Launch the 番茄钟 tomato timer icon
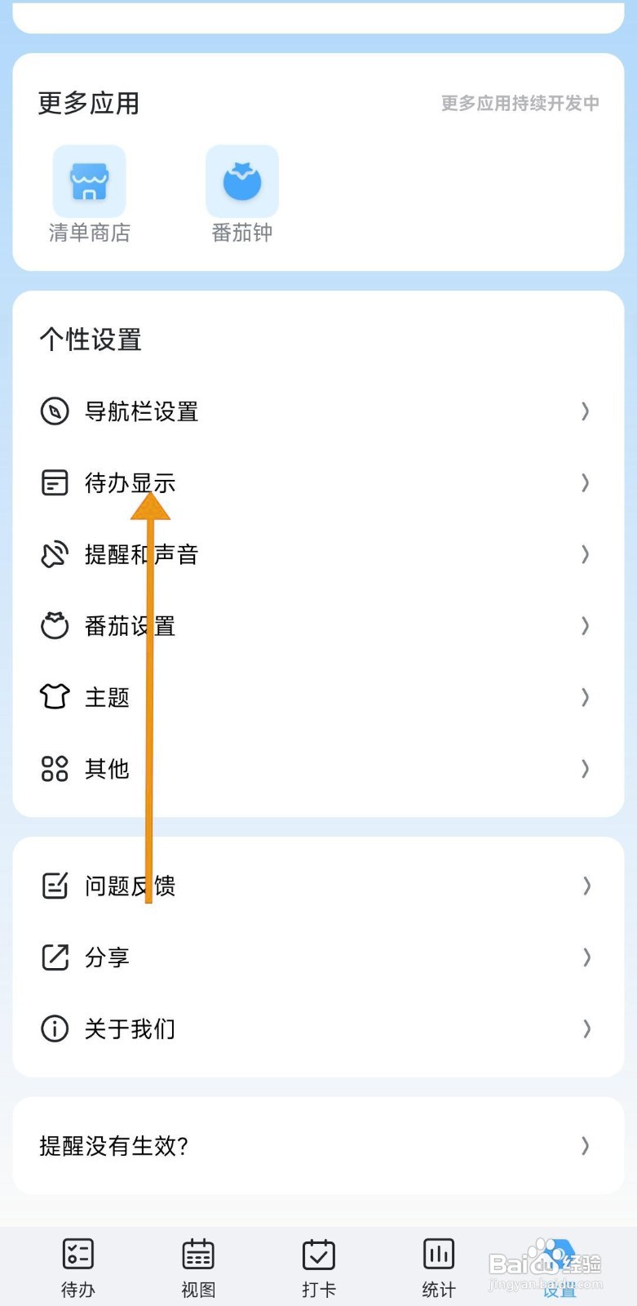 tap(242, 182)
